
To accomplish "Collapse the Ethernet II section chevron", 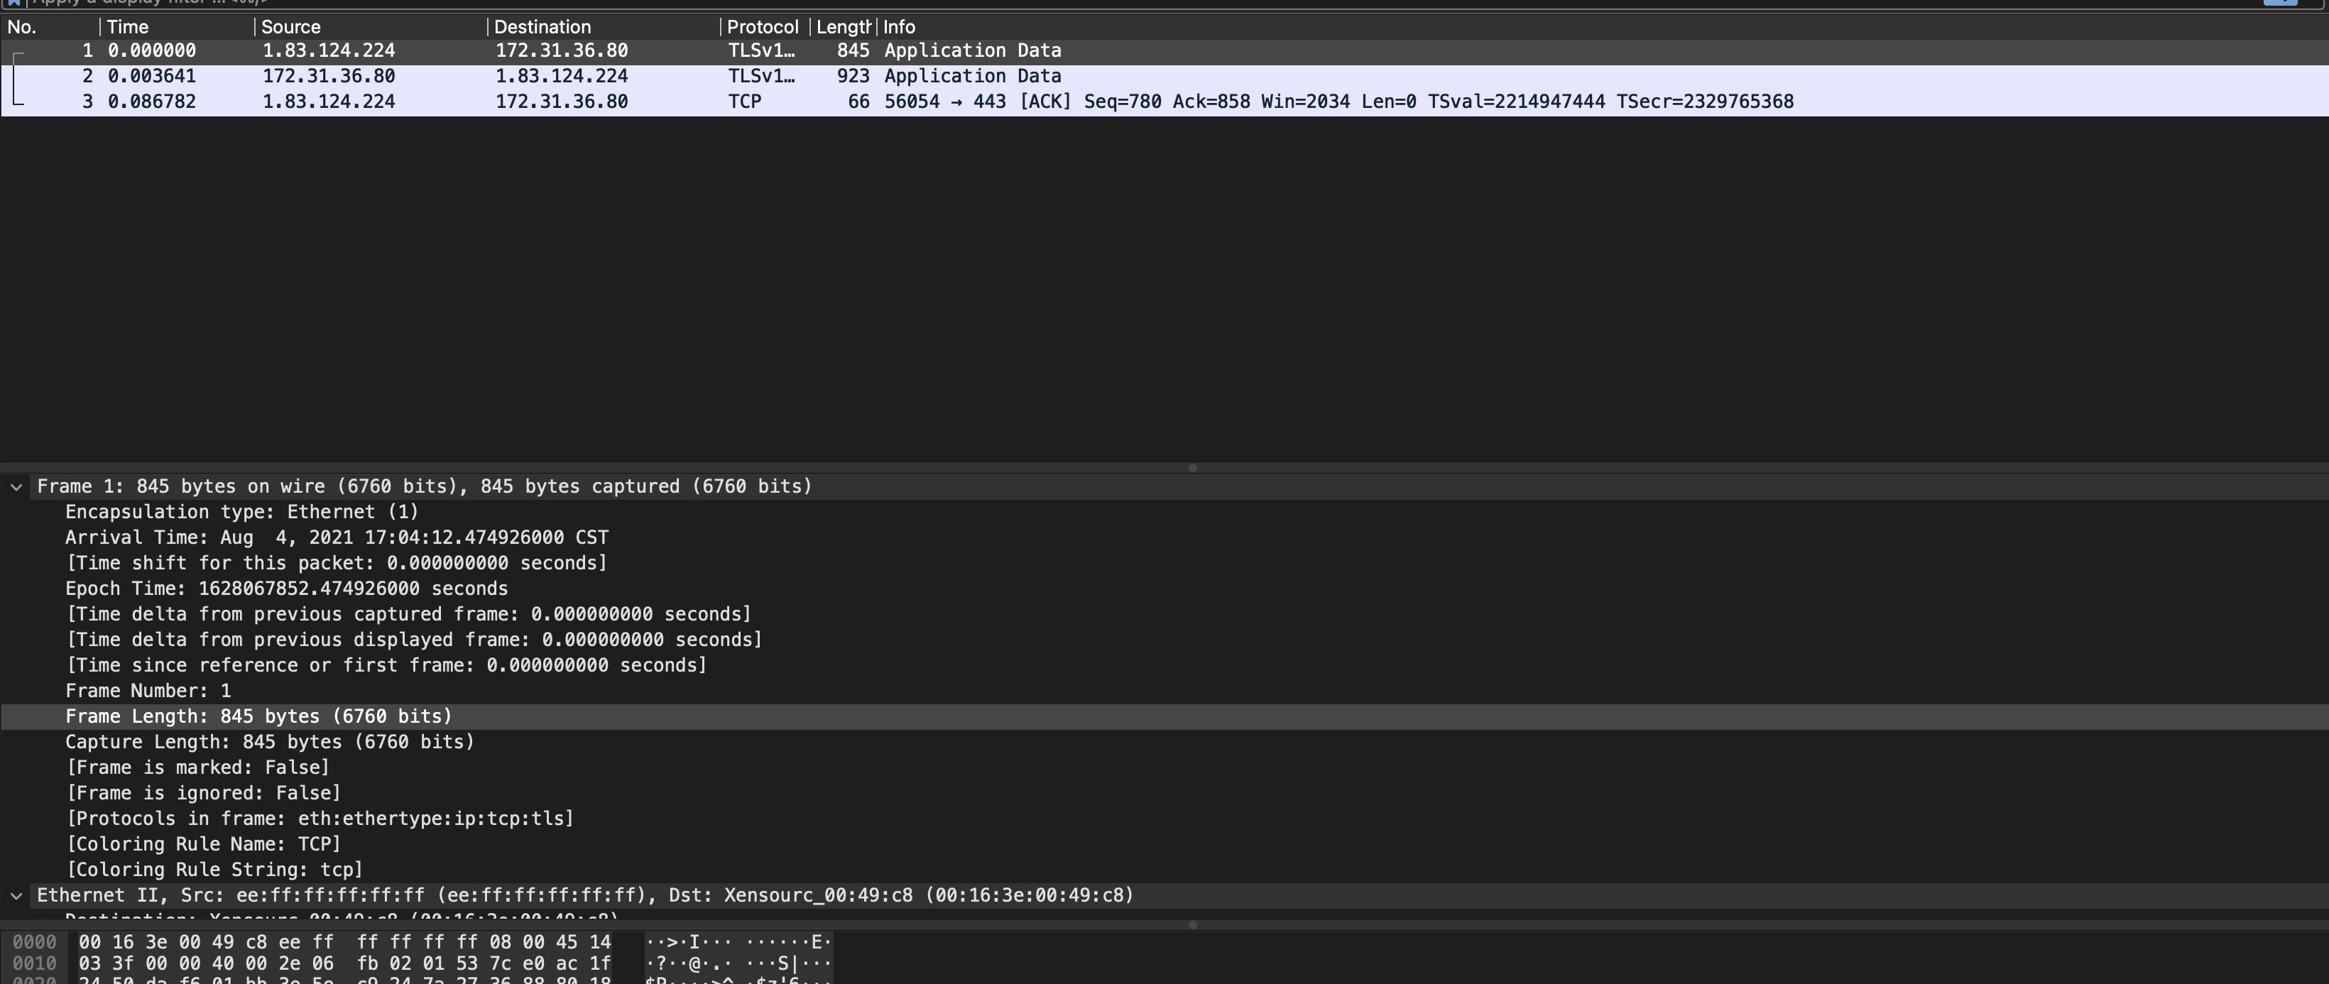I will click(16, 895).
